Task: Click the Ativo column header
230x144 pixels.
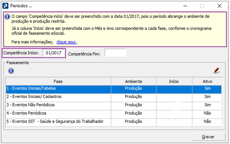Action: pyautogui.click(x=207, y=81)
